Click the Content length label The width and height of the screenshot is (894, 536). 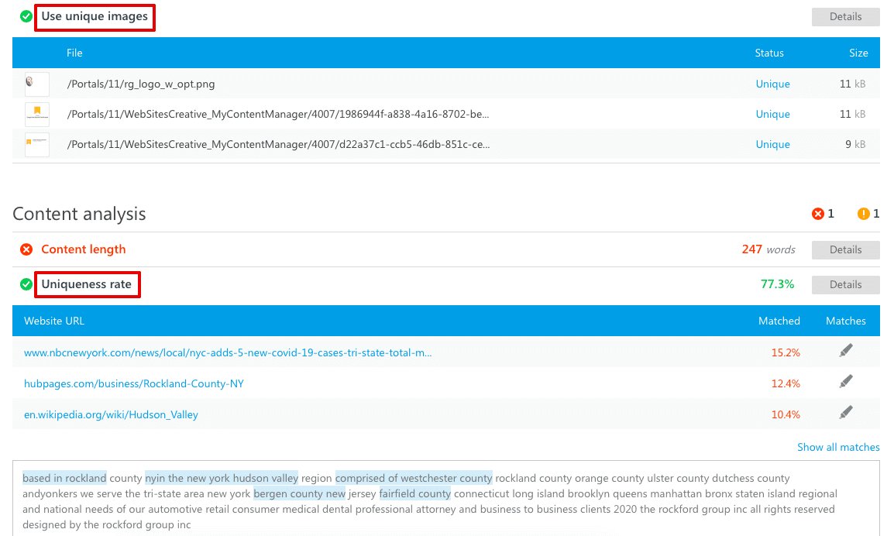(x=83, y=249)
